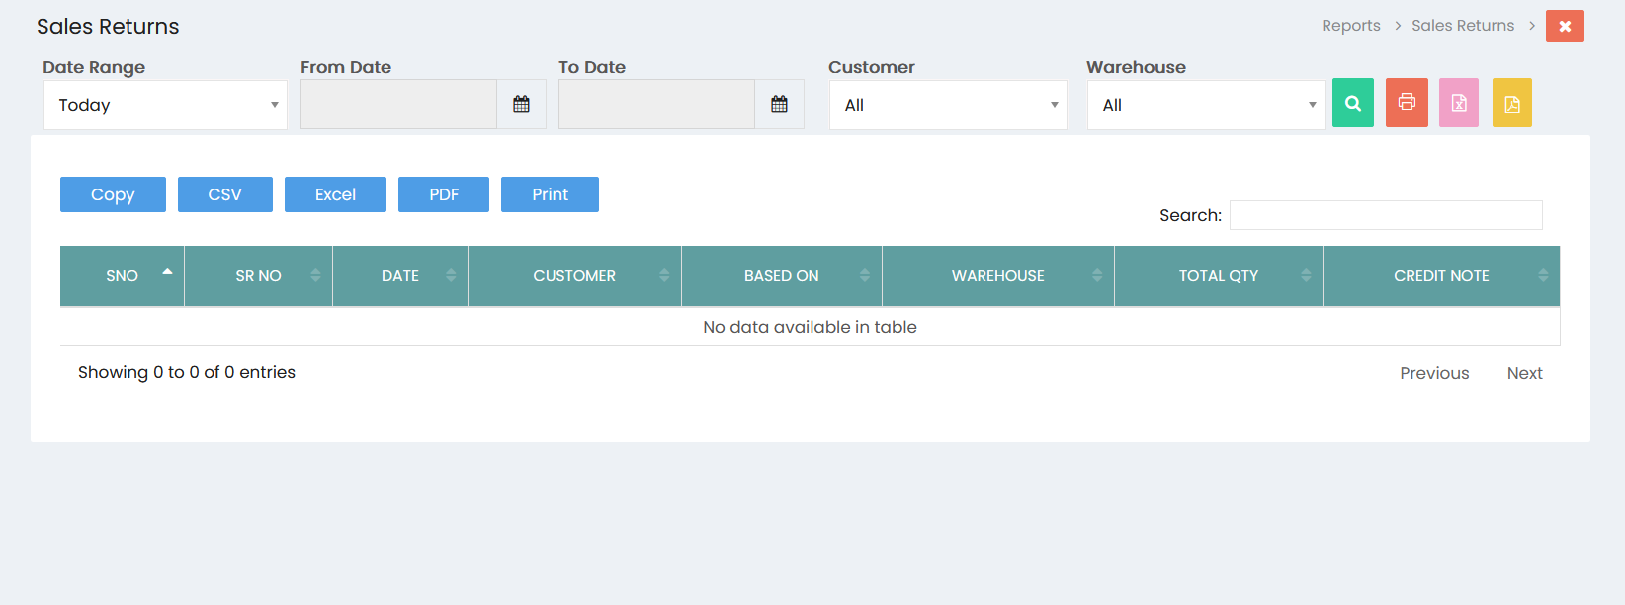Click the Sales Returns breadcrumb link
This screenshot has width=1625, height=605.
(x=1463, y=26)
